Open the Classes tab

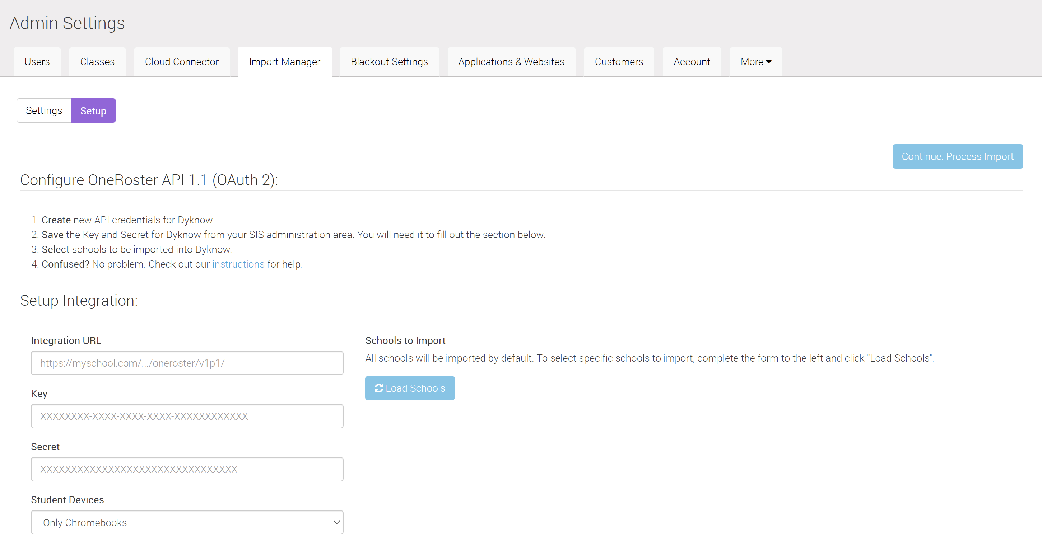point(97,61)
